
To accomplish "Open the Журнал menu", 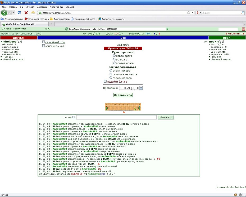I will click(x=30, y=7).
